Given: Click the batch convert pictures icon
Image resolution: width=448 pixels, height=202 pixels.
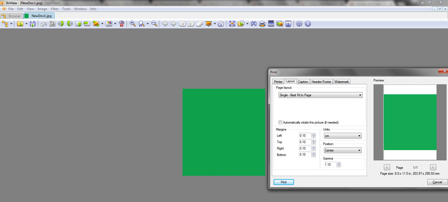Looking at the screenshot, I should point(280,24).
